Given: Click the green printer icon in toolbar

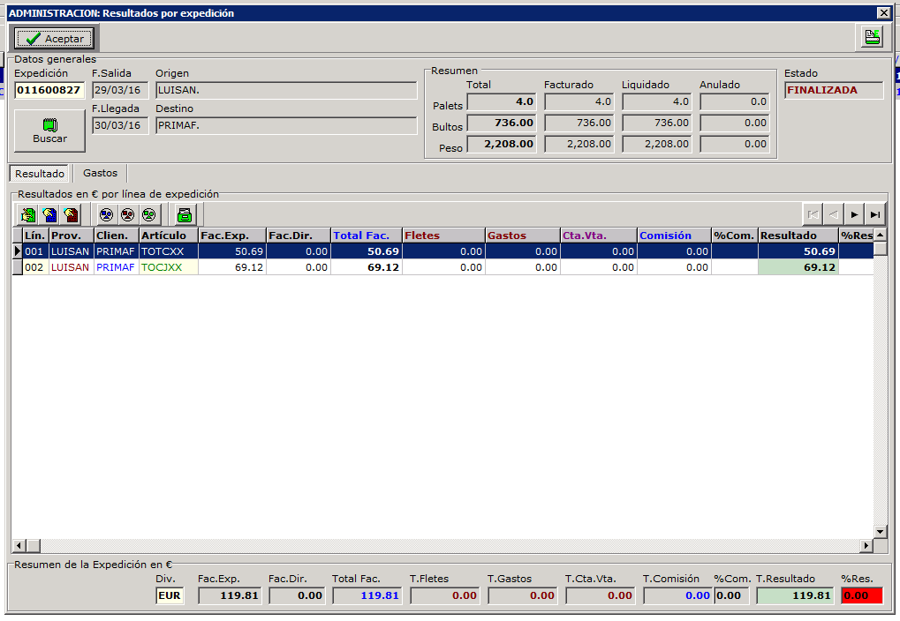Looking at the screenshot, I should 184,214.
